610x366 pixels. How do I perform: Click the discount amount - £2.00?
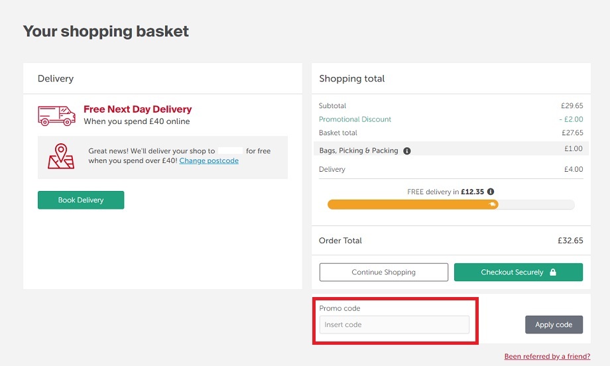point(571,119)
